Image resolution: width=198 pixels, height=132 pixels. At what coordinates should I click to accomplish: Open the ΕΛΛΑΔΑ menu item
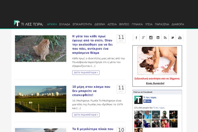click(65, 24)
